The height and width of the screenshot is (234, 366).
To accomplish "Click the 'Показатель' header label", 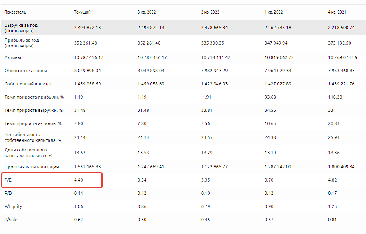I will (x=15, y=12).
